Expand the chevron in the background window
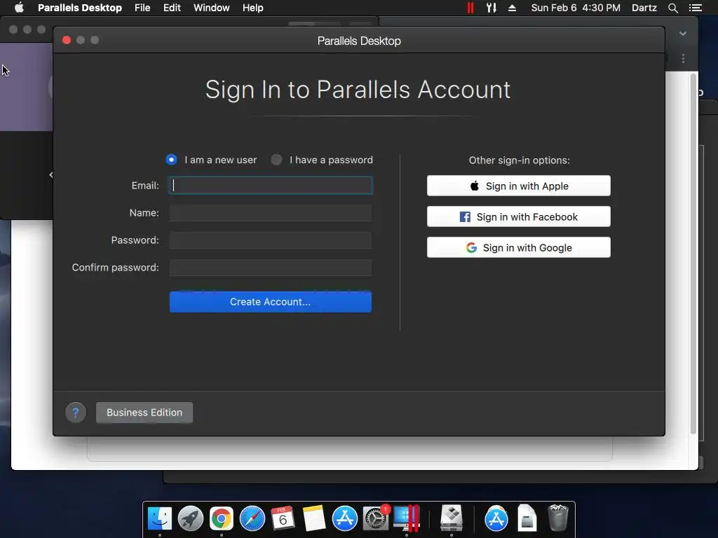The image size is (718, 538). (683, 34)
